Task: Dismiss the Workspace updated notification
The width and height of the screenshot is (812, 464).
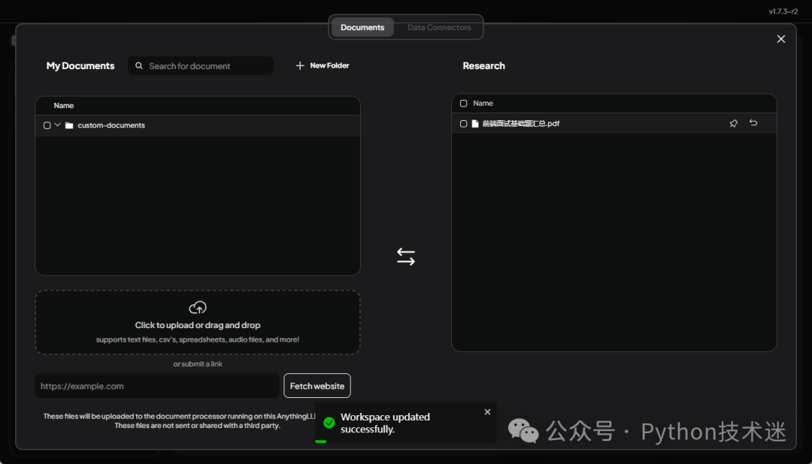Action: pyautogui.click(x=487, y=411)
